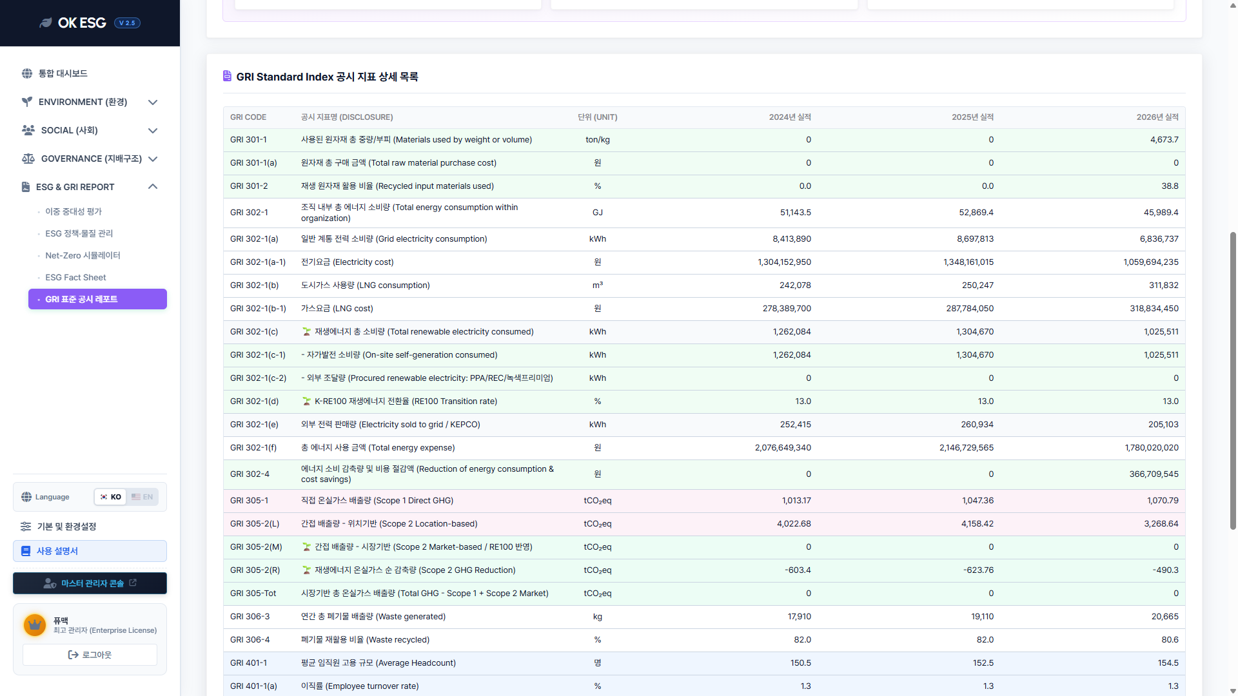Click the 366,709,545 value in GRI 302-4 row
The width and height of the screenshot is (1238, 696).
pyautogui.click(x=1154, y=474)
